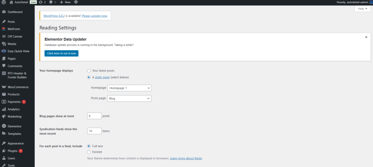Open the Homepage dropdown showing Homepage 1
Screen dimensions: 373x167
pyautogui.click(x=130, y=88)
